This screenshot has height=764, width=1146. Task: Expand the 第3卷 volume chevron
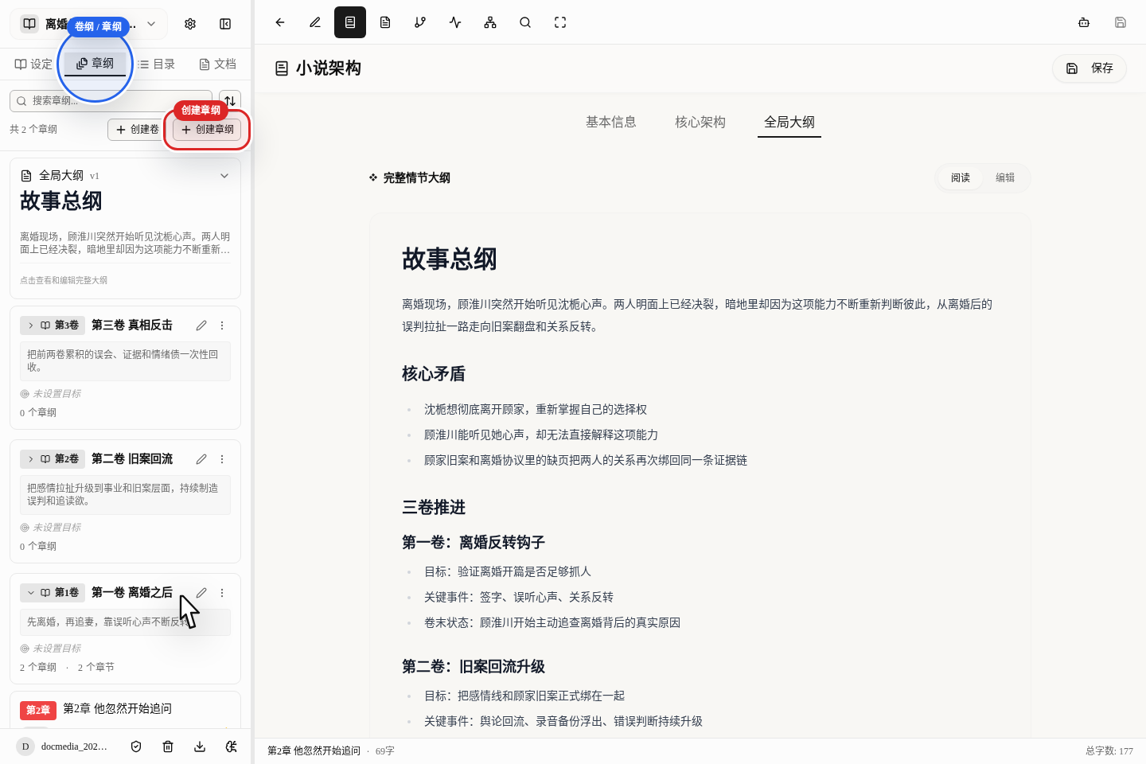[31, 325]
